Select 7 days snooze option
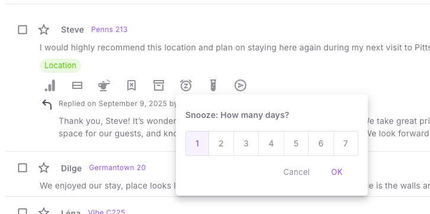The height and width of the screenshot is (214, 430). [x=345, y=143]
